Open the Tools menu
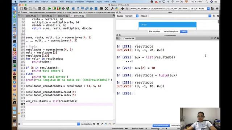 click(99, 1)
